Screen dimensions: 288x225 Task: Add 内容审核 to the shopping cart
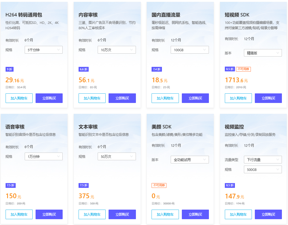[x=92, y=98]
